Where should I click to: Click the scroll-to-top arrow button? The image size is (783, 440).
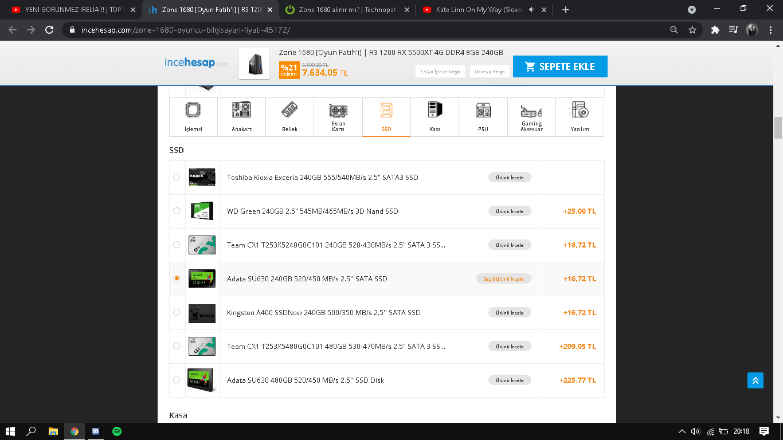755,380
